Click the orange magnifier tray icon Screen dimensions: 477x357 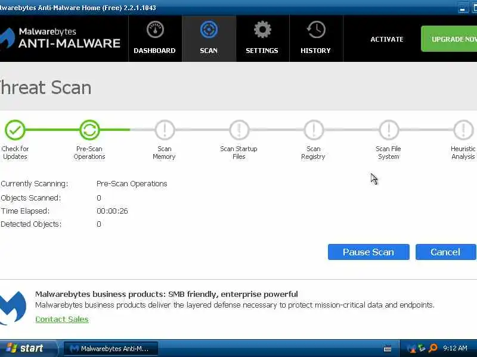tap(433, 348)
